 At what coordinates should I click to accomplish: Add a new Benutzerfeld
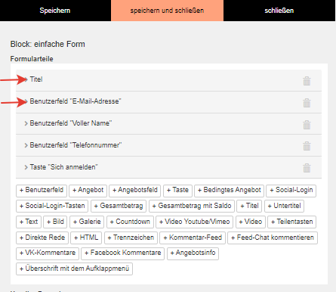[42, 191]
